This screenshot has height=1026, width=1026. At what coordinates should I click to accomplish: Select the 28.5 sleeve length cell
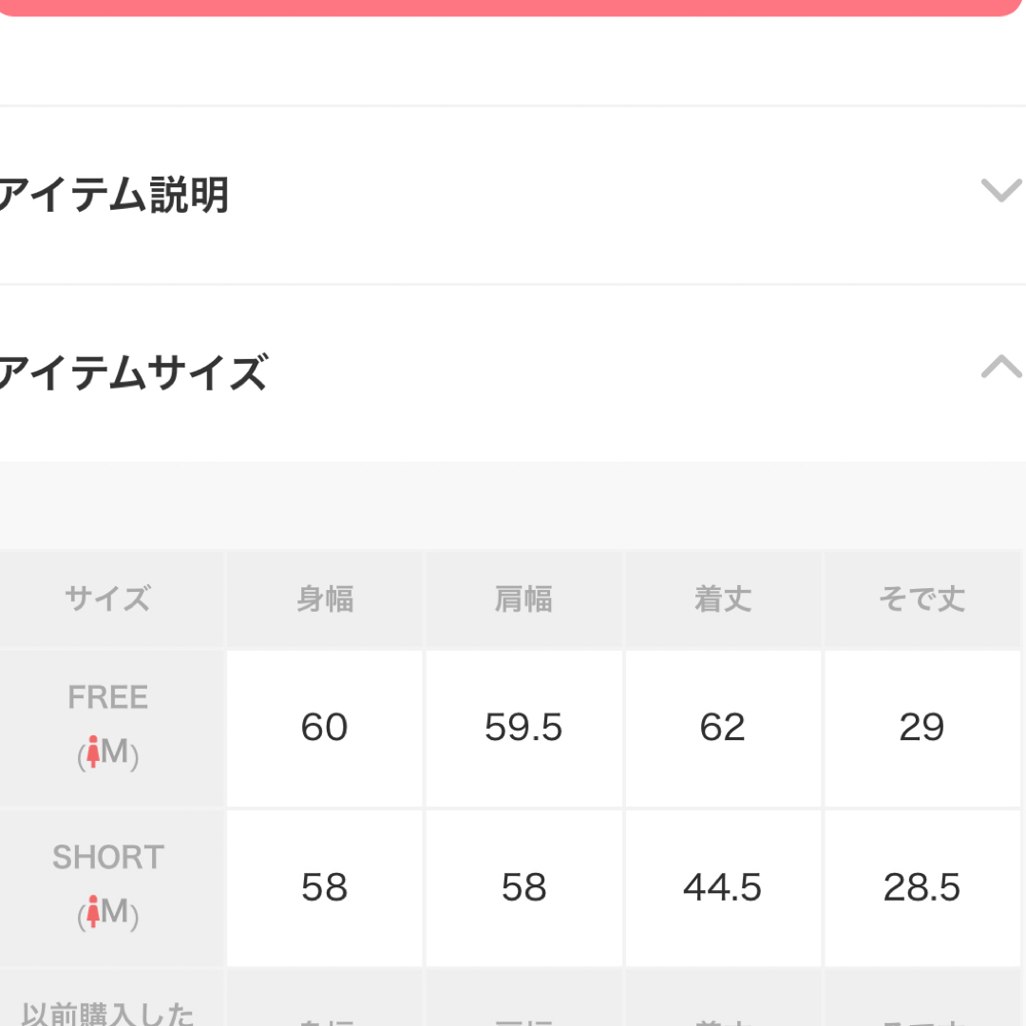tap(921, 888)
